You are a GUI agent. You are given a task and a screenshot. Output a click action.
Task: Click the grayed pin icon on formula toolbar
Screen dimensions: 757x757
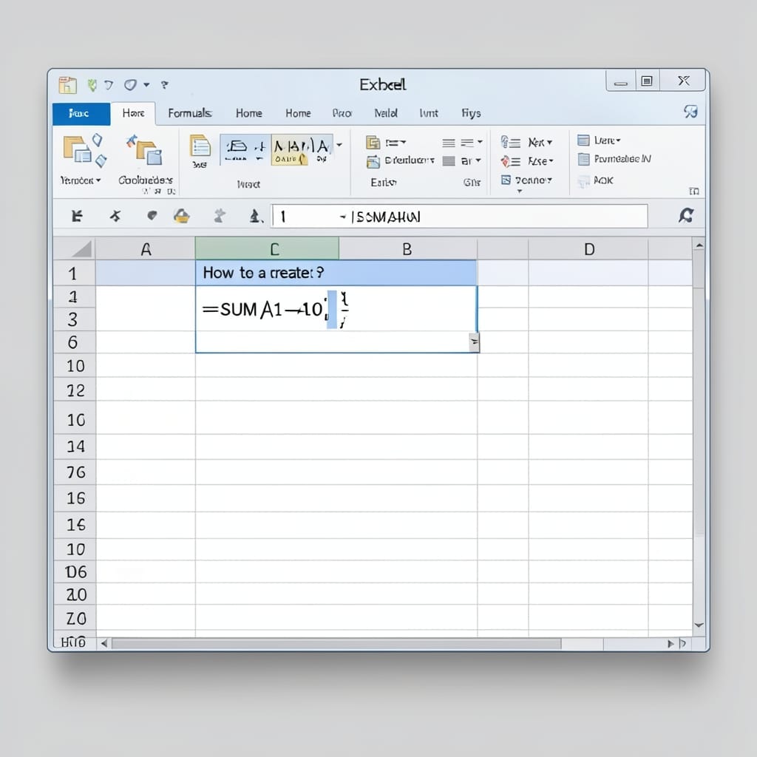point(220,215)
